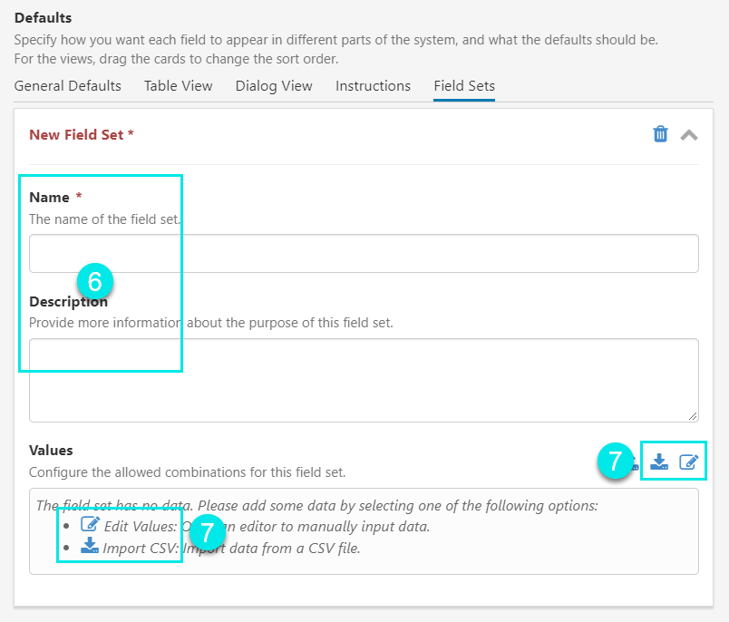Click the Edit Values pencil icon beside Values heading
Screen dimensions: 729x622
pyautogui.click(x=689, y=462)
